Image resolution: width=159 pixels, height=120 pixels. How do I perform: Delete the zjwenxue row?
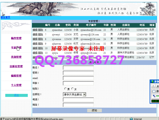pyautogui.click(x=40, y=39)
